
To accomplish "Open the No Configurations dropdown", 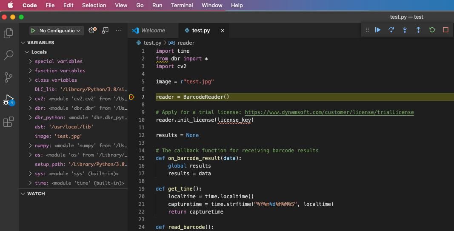I will pyautogui.click(x=60, y=31).
